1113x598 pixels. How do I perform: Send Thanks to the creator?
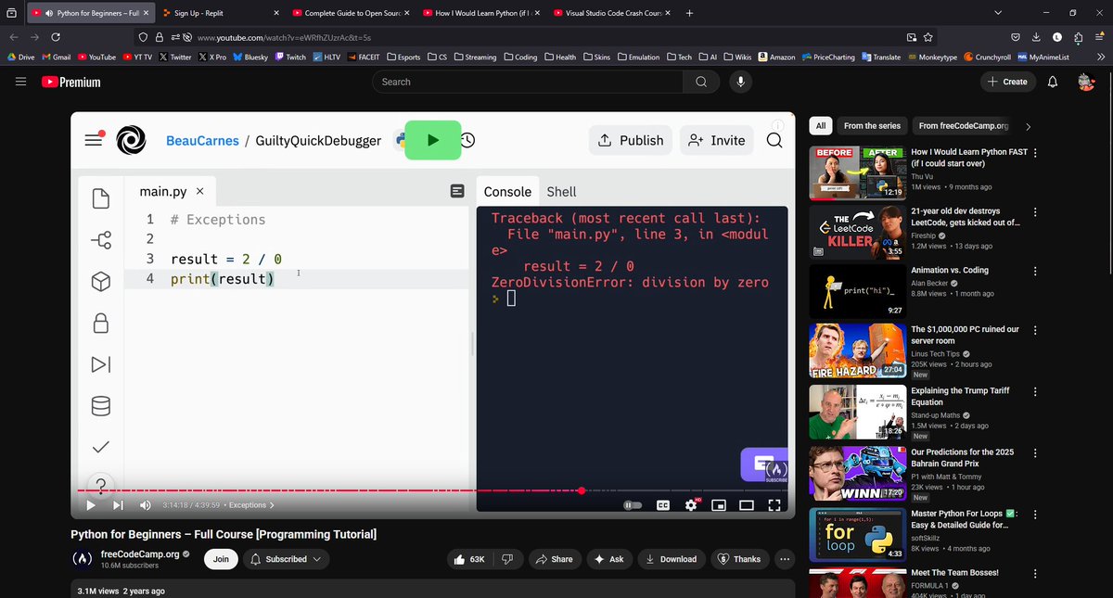[739, 559]
